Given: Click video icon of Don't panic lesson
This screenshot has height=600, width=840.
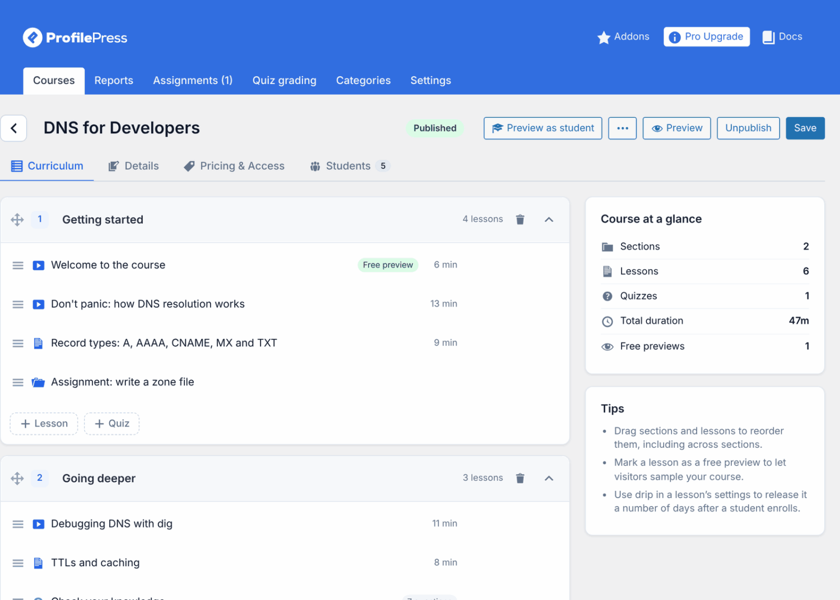Looking at the screenshot, I should click(38, 304).
